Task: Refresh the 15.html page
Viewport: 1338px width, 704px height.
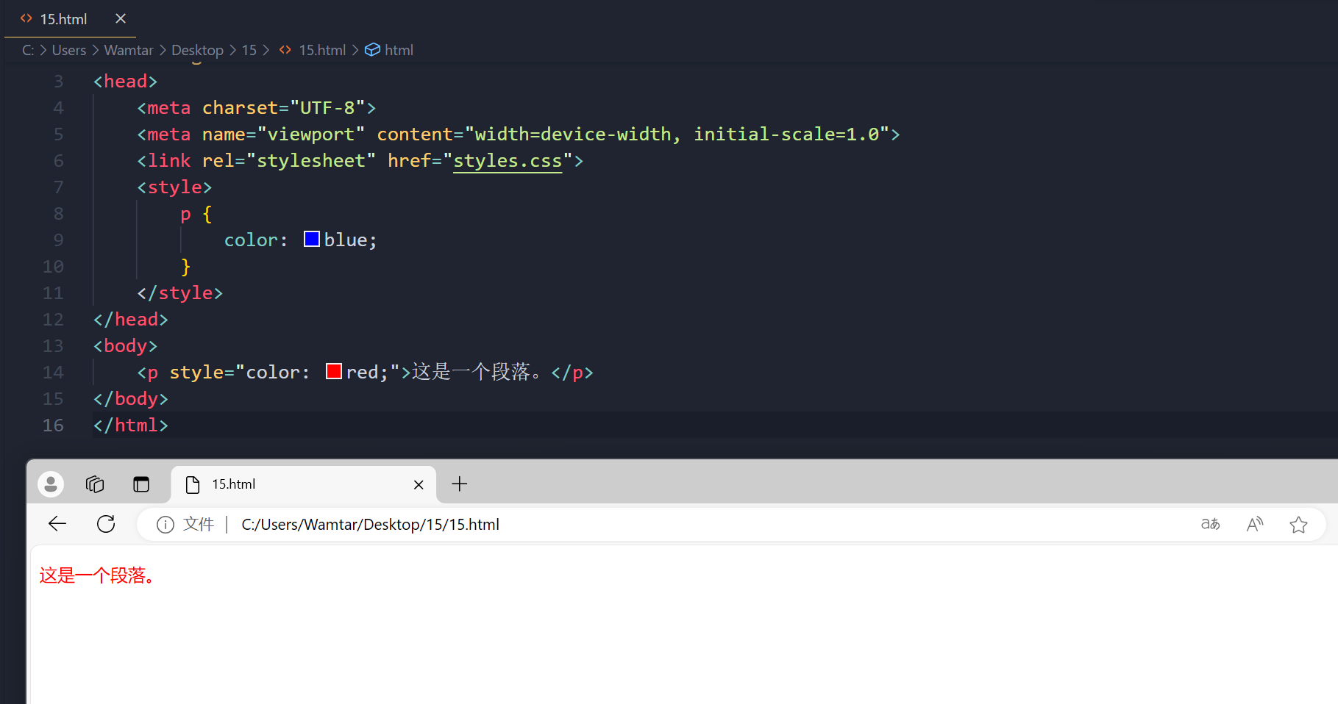Action: click(x=105, y=523)
